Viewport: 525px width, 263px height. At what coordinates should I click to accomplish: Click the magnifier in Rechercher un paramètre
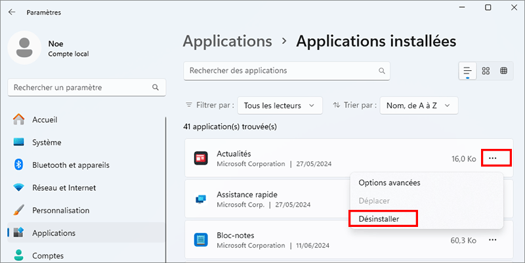coord(156,87)
